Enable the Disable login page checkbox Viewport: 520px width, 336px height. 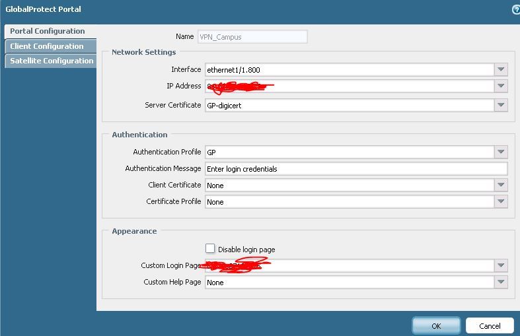tap(210, 249)
